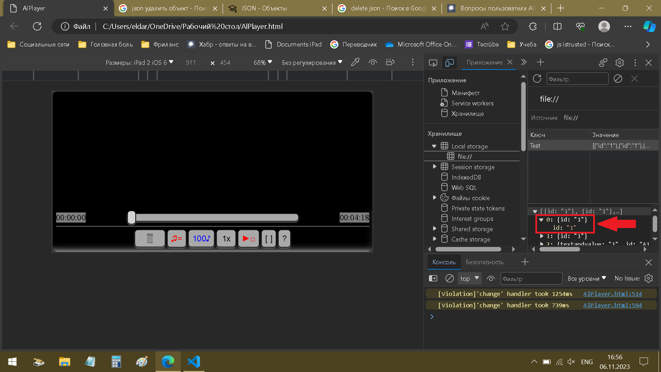
Task: Click the player's red play button
Action: pos(248,239)
